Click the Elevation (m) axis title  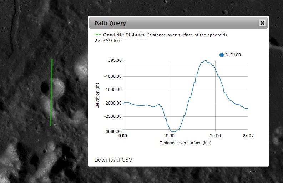[97, 96]
